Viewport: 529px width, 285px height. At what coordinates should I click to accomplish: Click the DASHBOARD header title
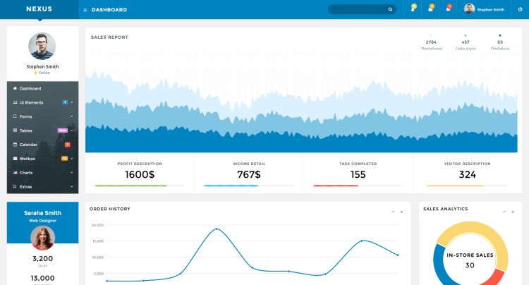coord(109,10)
